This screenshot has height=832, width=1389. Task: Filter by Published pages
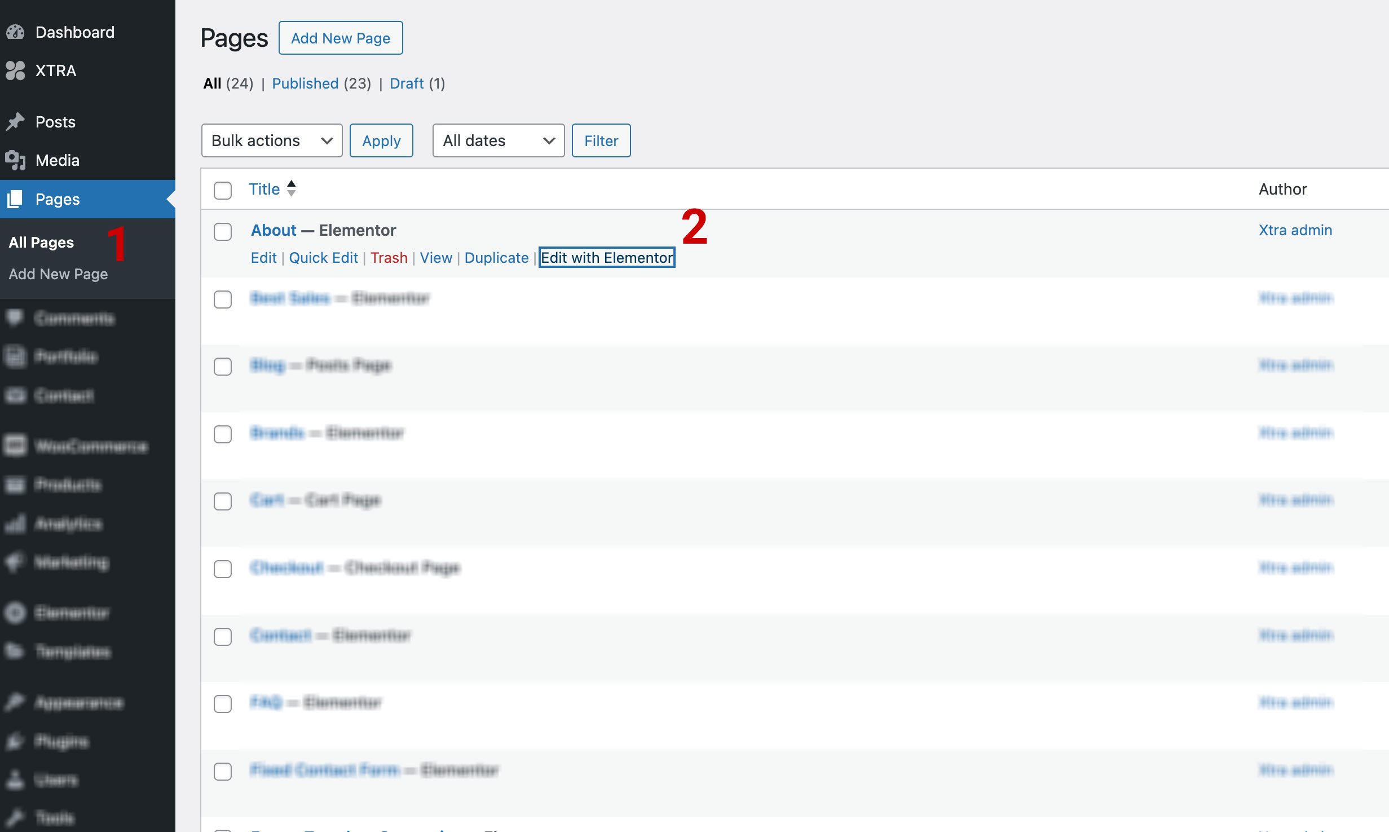coord(305,83)
